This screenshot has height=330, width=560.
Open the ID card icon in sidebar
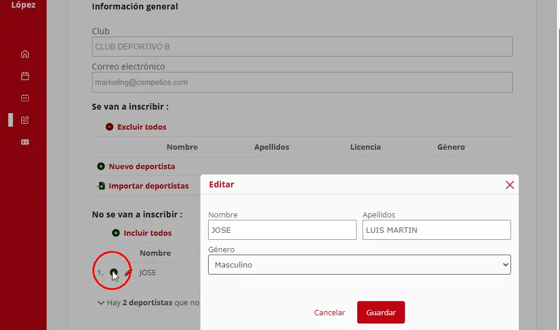(25, 142)
